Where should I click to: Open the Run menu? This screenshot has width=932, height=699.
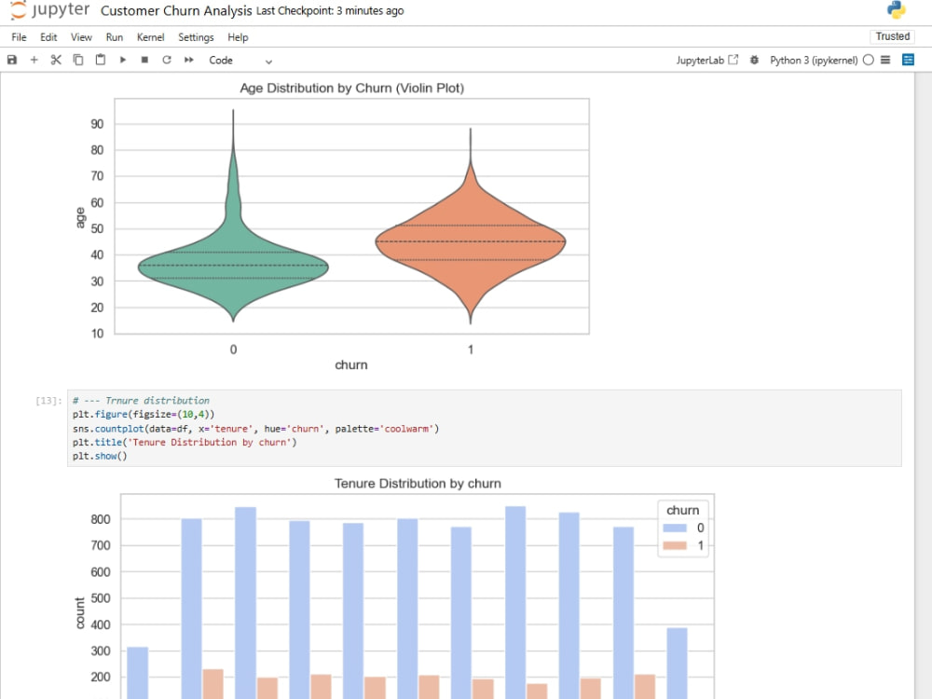114,37
